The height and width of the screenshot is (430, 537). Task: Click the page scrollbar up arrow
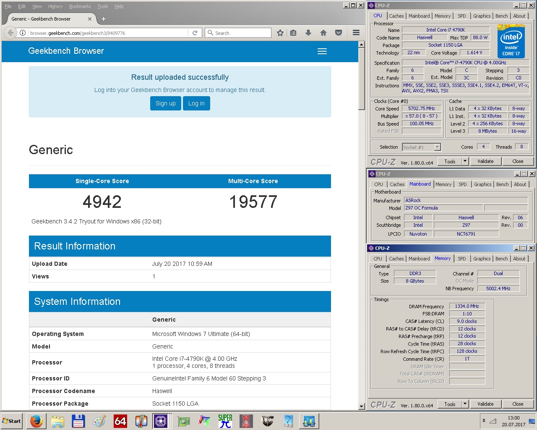click(x=362, y=45)
